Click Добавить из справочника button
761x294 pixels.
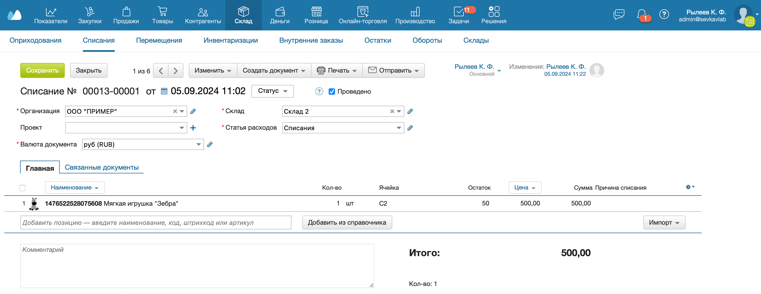coord(347,223)
